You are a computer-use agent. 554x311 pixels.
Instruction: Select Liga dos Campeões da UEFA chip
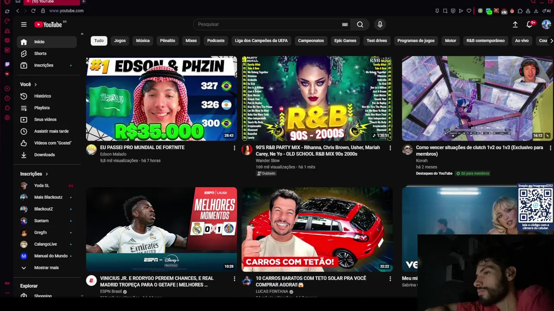pyautogui.click(x=261, y=41)
